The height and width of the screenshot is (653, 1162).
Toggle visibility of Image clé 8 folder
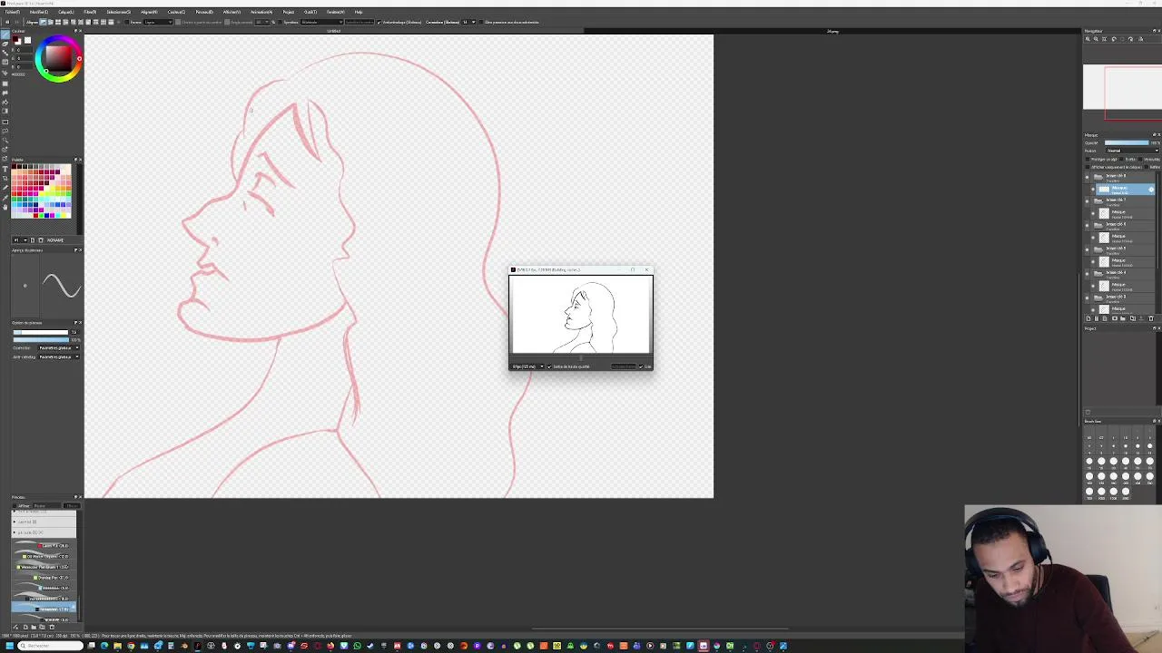(x=1088, y=177)
